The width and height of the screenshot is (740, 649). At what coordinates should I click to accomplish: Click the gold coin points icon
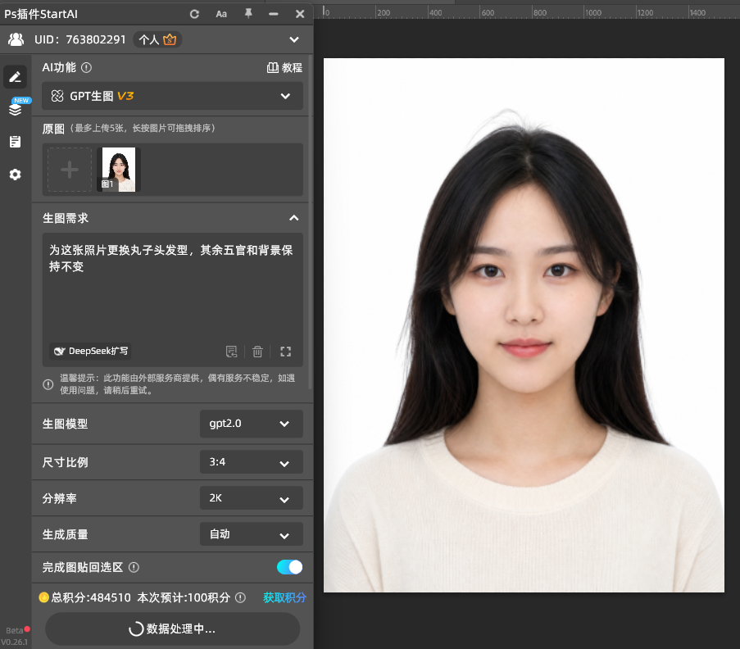click(44, 597)
